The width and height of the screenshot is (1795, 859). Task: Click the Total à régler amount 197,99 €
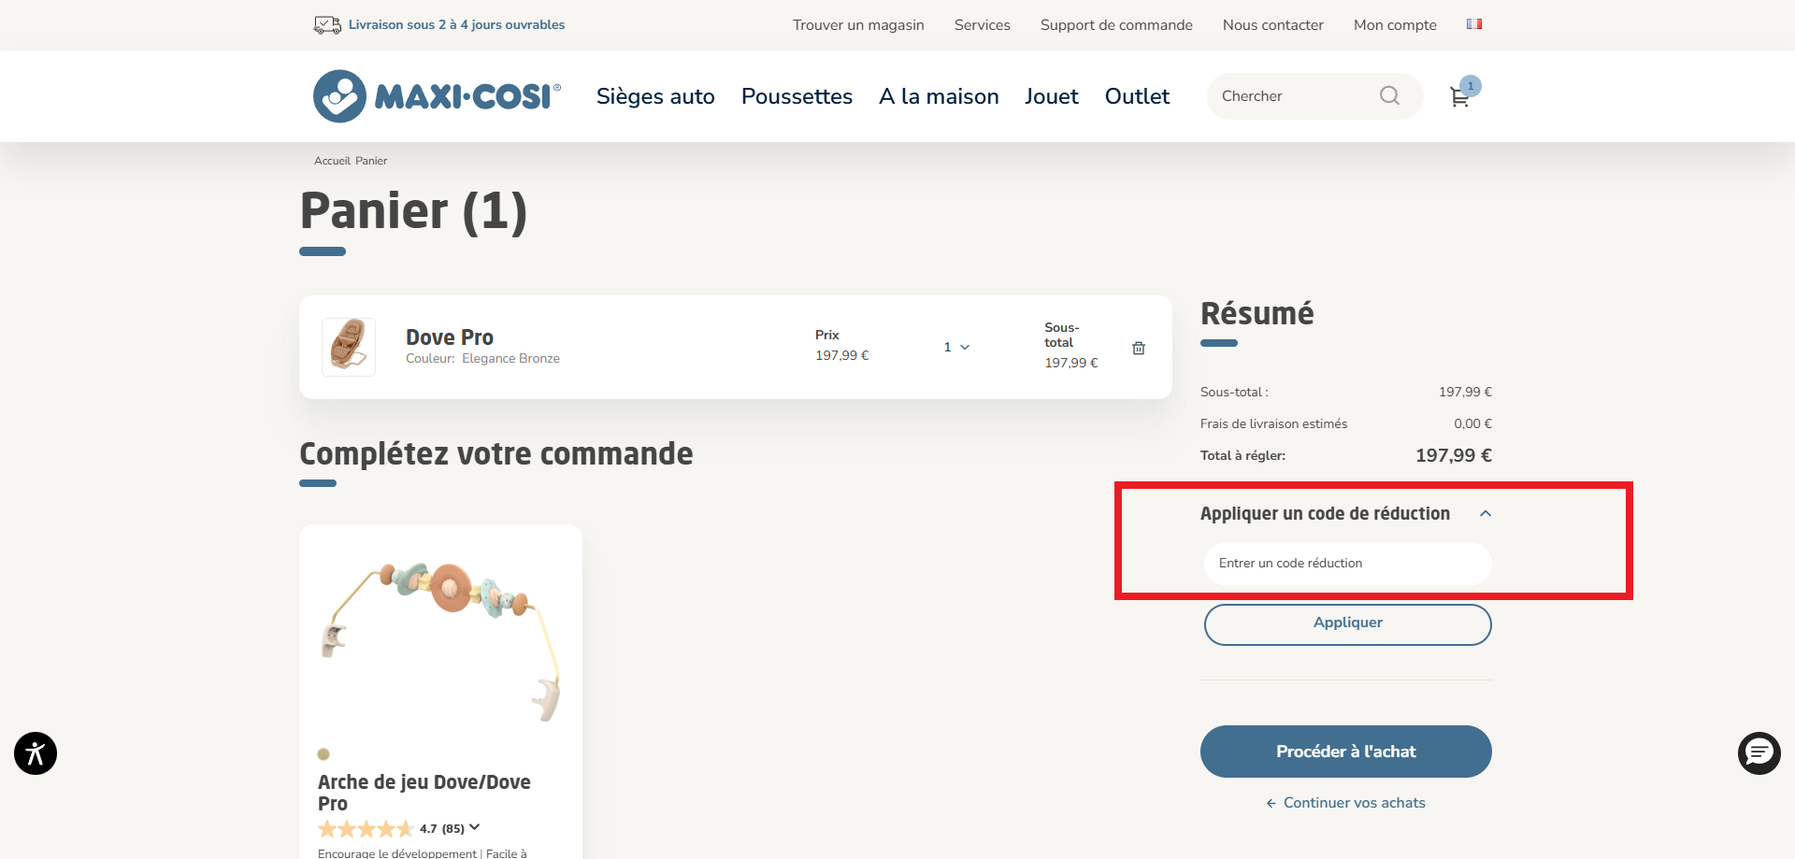(1454, 455)
